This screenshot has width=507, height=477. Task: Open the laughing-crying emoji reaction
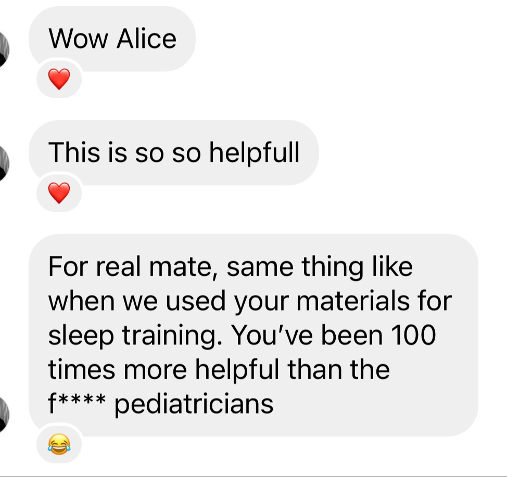[59, 444]
